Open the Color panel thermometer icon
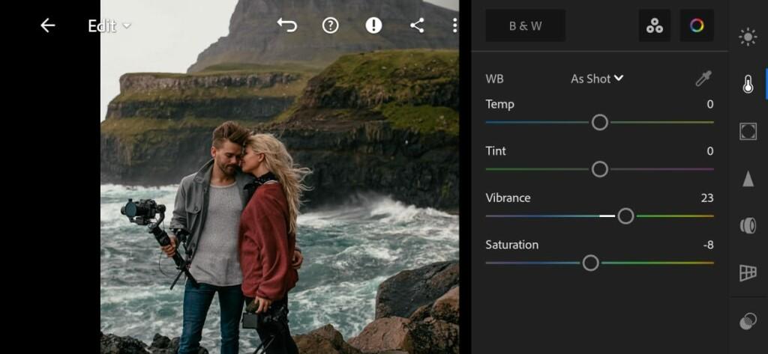 pos(748,85)
